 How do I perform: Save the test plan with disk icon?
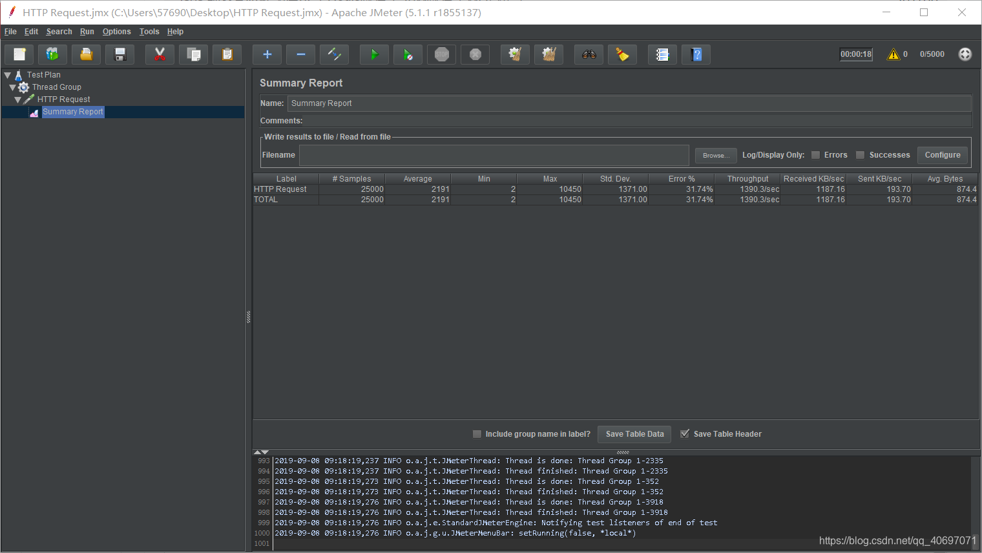pos(120,54)
